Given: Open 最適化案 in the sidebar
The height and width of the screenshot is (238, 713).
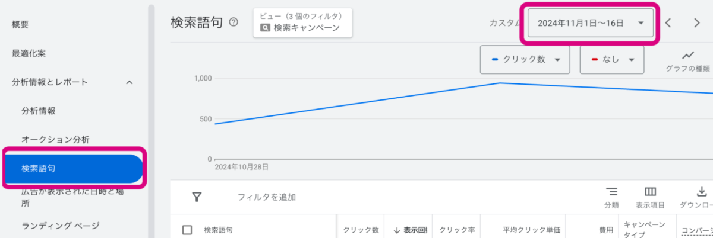Looking at the screenshot, I should [29, 53].
